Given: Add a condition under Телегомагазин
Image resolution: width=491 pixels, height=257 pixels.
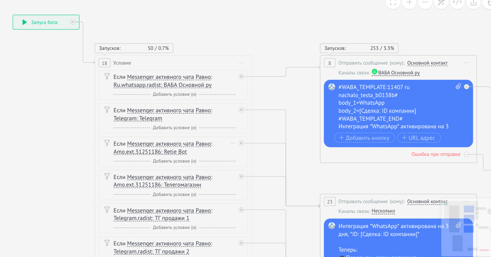Looking at the screenshot, I should (x=174, y=195).
